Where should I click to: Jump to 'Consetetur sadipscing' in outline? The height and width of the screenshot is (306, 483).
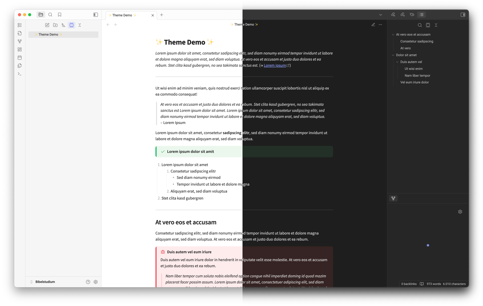(x=417, y=41)
